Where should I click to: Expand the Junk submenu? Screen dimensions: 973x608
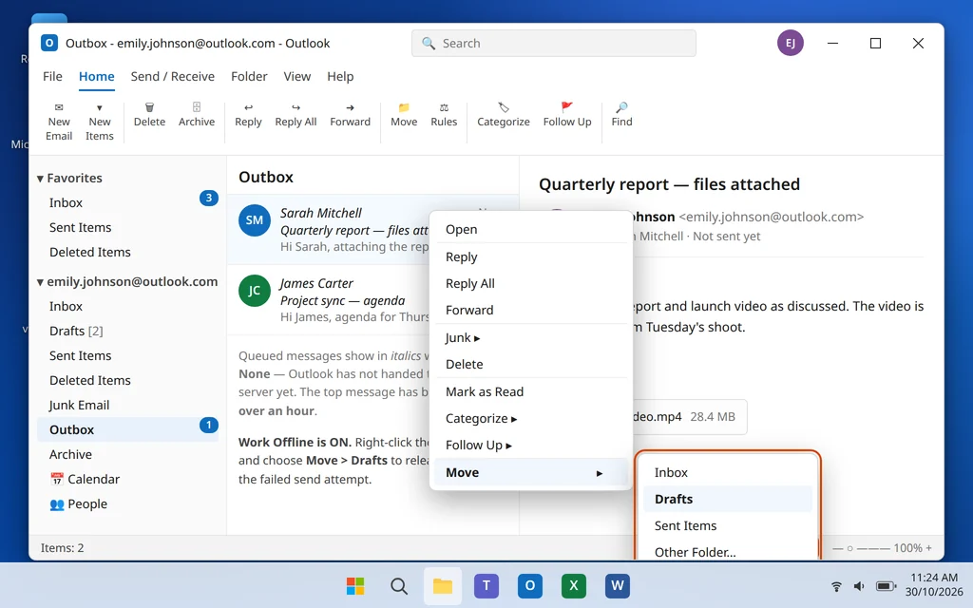coord(530,337)
